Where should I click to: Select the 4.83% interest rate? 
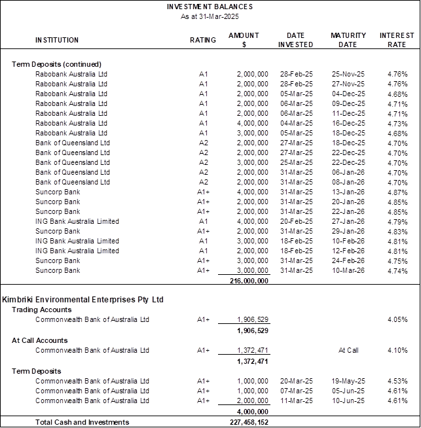coord(397,232)
